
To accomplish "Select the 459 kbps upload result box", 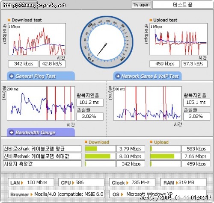I will (x=165, y=64).
